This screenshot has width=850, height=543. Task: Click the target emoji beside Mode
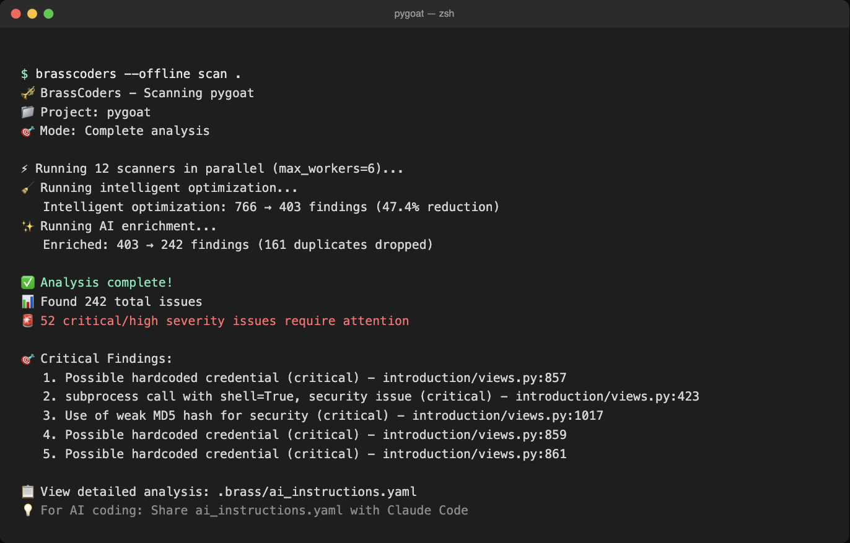click(27, 131)
